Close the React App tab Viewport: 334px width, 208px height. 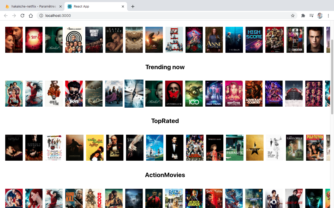pos(123,6)
